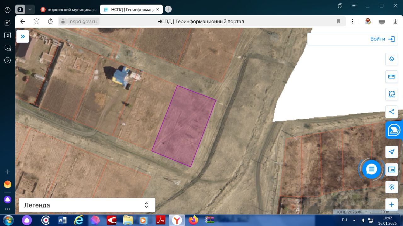Open Microsoft Word from the taskbar
403x226 pixels.
[x=62, y=220]
